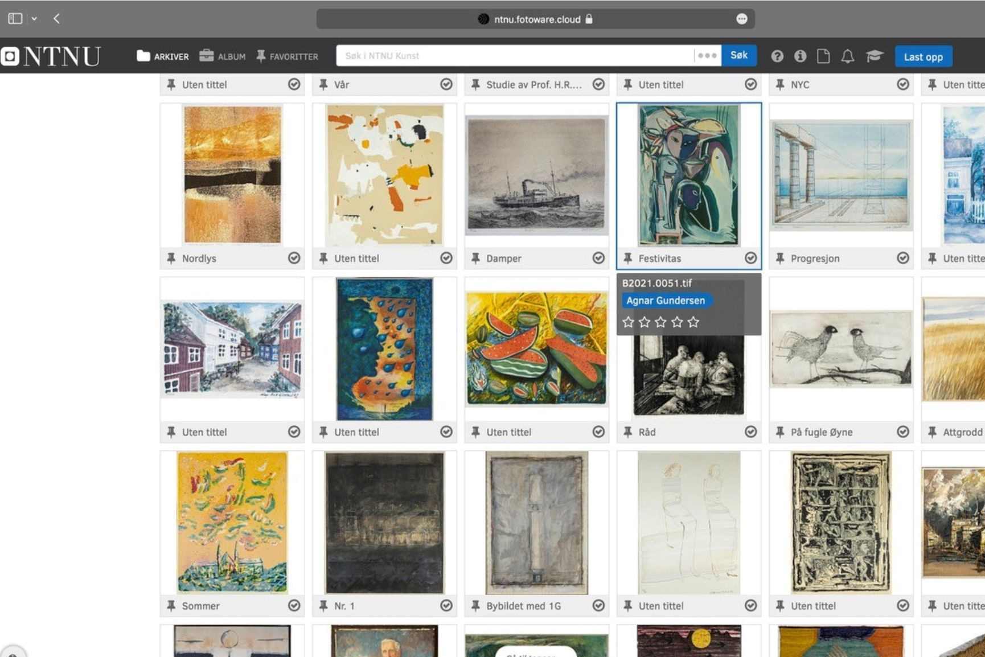The height and width of the screenshot is (657, 985).
Task: Click the Festivitas title text
Action: (660, 258)
